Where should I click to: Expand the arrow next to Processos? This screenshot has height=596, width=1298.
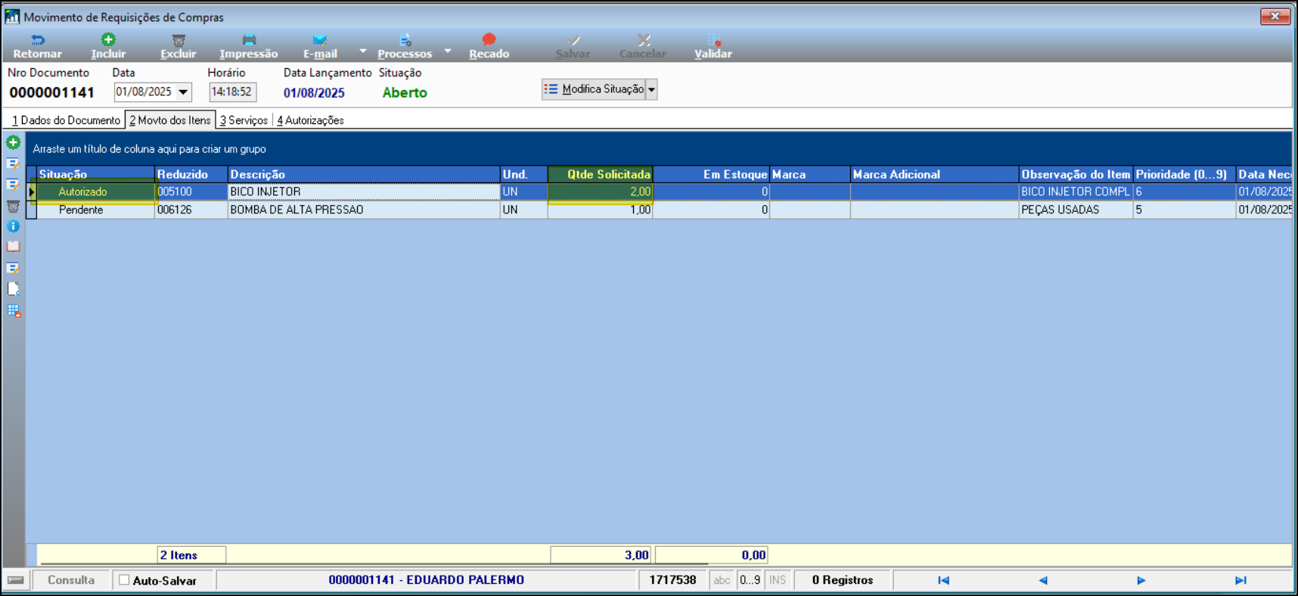(x=448, y=51)
